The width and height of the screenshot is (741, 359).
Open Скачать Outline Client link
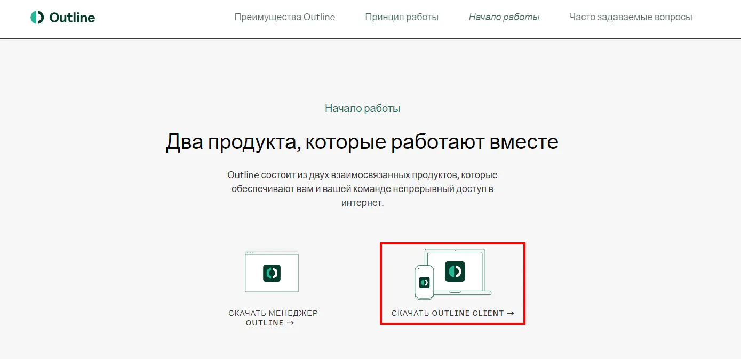click(453, 313)
